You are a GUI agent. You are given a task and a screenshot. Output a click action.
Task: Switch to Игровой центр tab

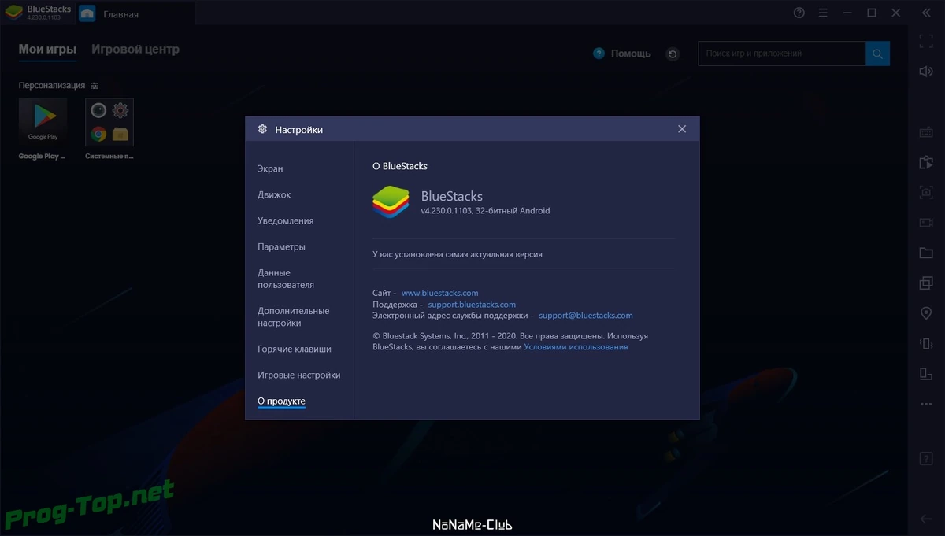tap(135, 49)
